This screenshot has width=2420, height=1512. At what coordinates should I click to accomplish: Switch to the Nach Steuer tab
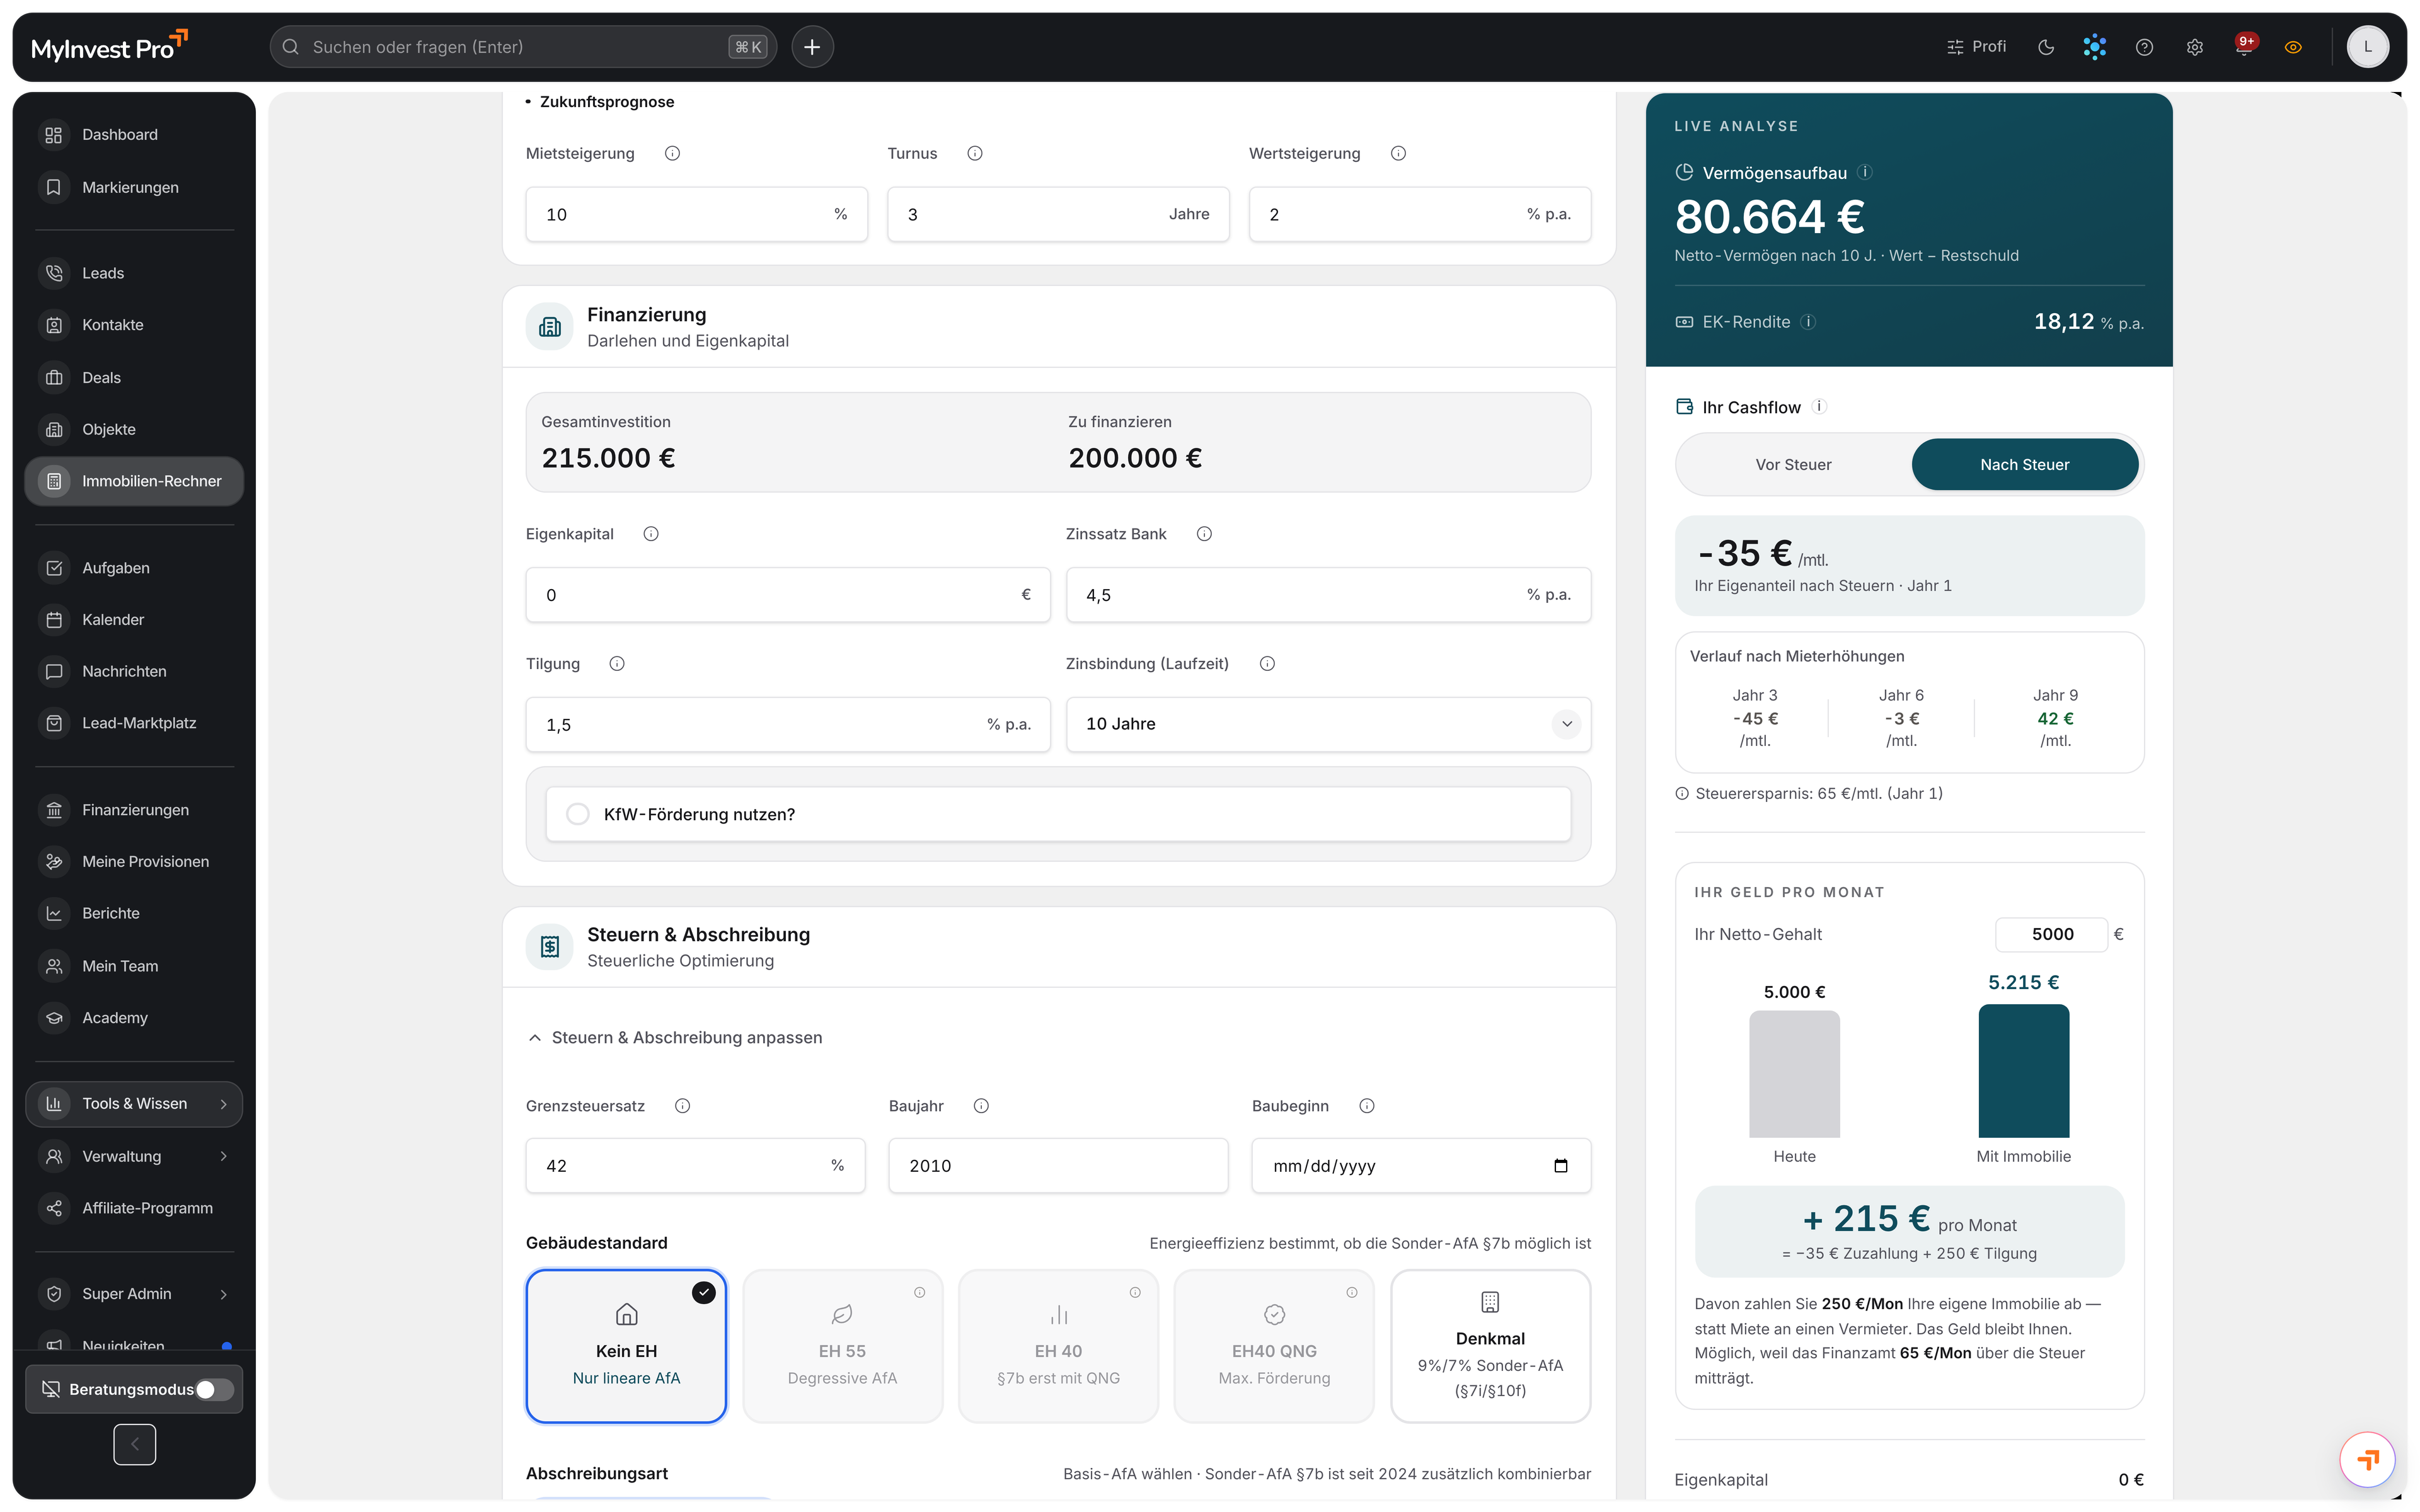click(x=2025, y=465)
